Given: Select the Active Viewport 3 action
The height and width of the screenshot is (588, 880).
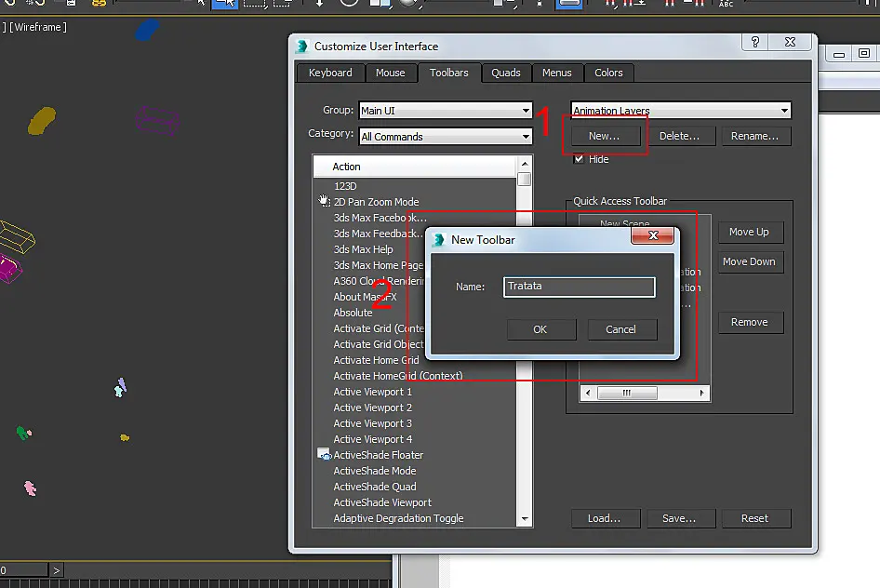Looking at the screenshot, I should click(x=373, y=423).
